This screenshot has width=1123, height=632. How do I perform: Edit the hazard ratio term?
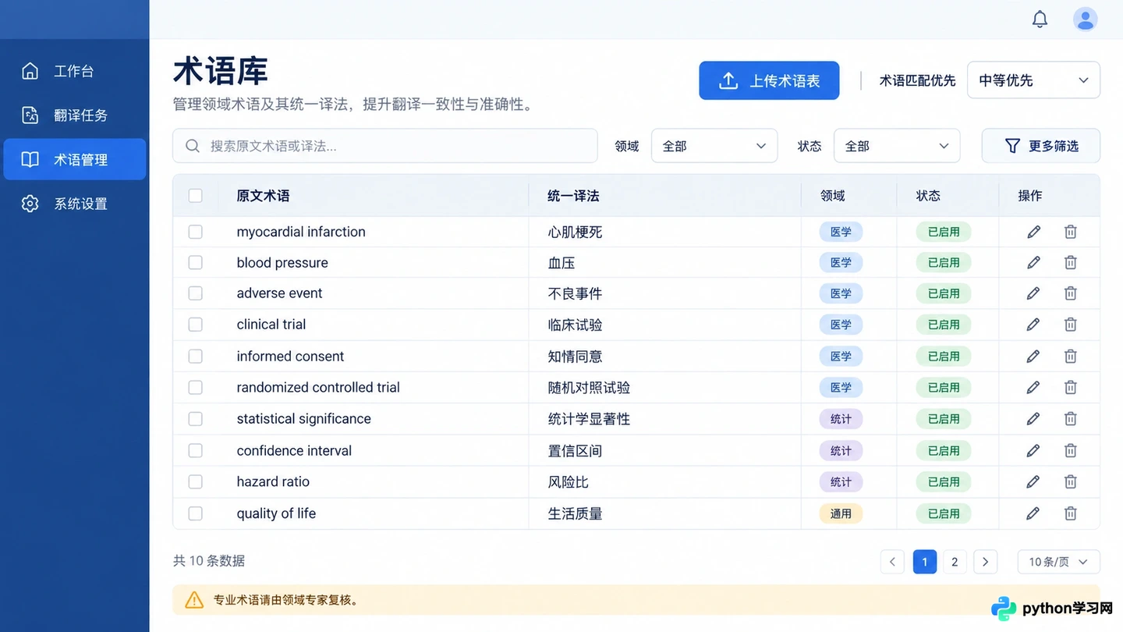pyautogui.click(x=1033, y=481)
